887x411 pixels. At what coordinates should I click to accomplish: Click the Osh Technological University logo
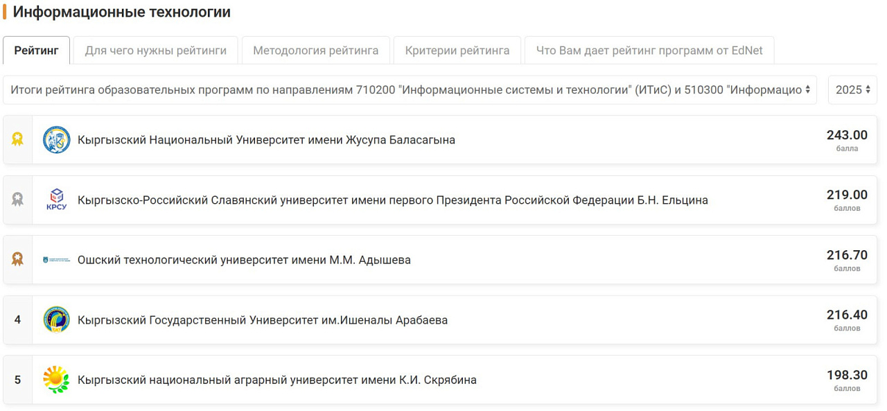click(x=56, y=260)
